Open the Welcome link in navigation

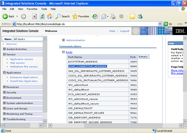[x=11, y=44]
